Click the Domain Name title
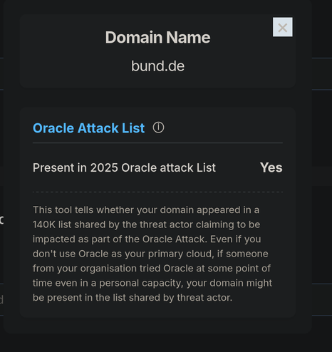 157,37
